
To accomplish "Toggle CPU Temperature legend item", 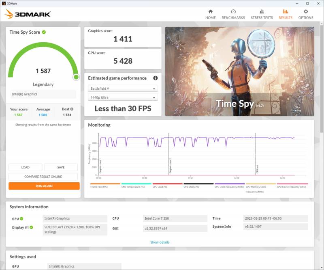I will coord(136,185).
